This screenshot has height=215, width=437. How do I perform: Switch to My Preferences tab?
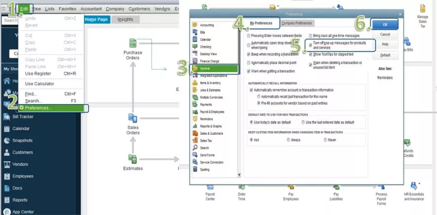[261, 23]
